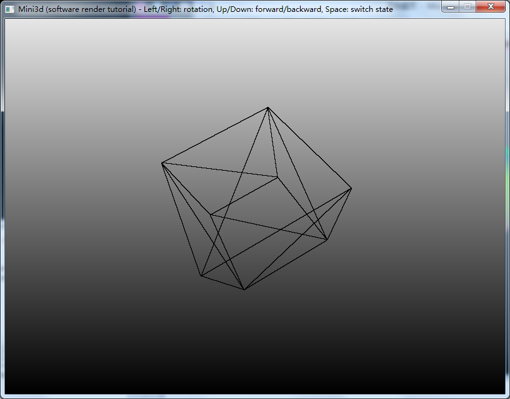Click the edge joining bottommost and rightmost vertices
This screenshot has width=510, height=399.
(297, 239)
